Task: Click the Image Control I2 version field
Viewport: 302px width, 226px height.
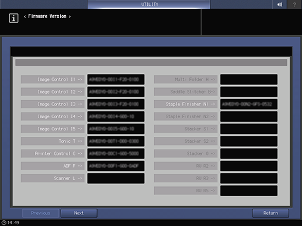Action: pyautogui.click(x=116, y=92)
